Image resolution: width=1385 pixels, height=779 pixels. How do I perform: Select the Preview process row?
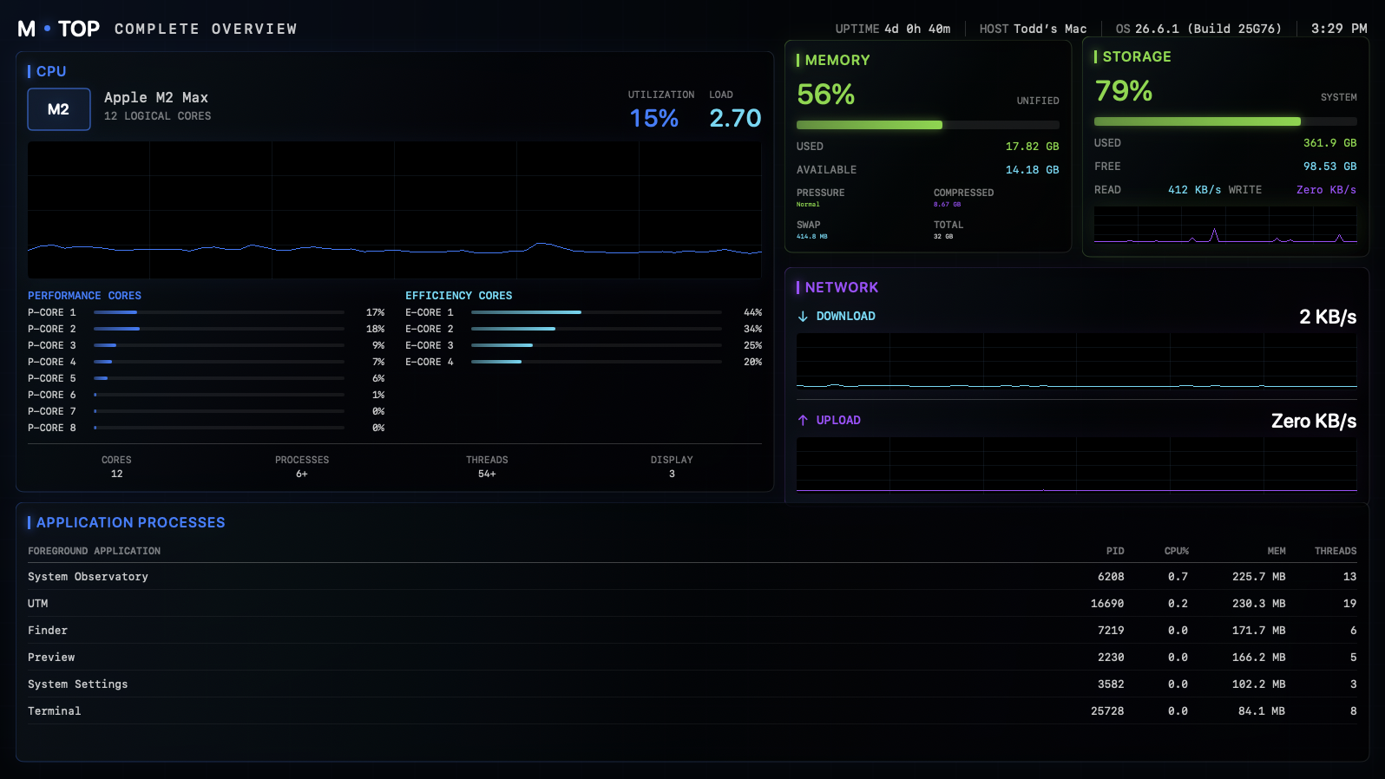pos(692,658)
